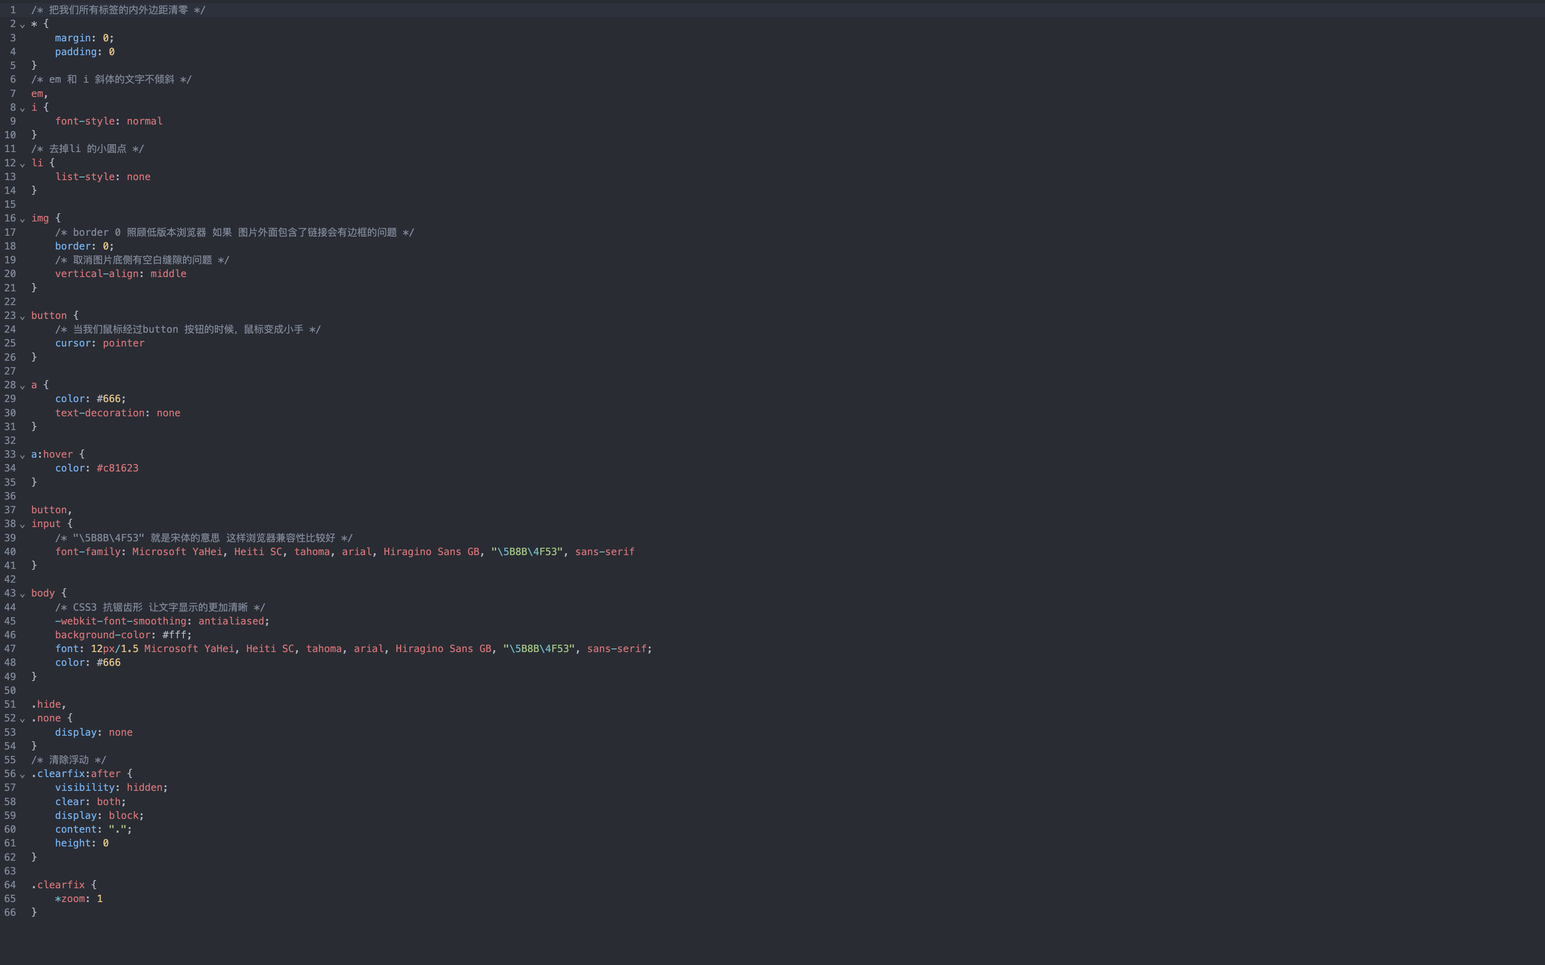Viewport: 1545px width, 965px height.
Task: Click the *zoom property in .clearfix
Action: [70, 899]
